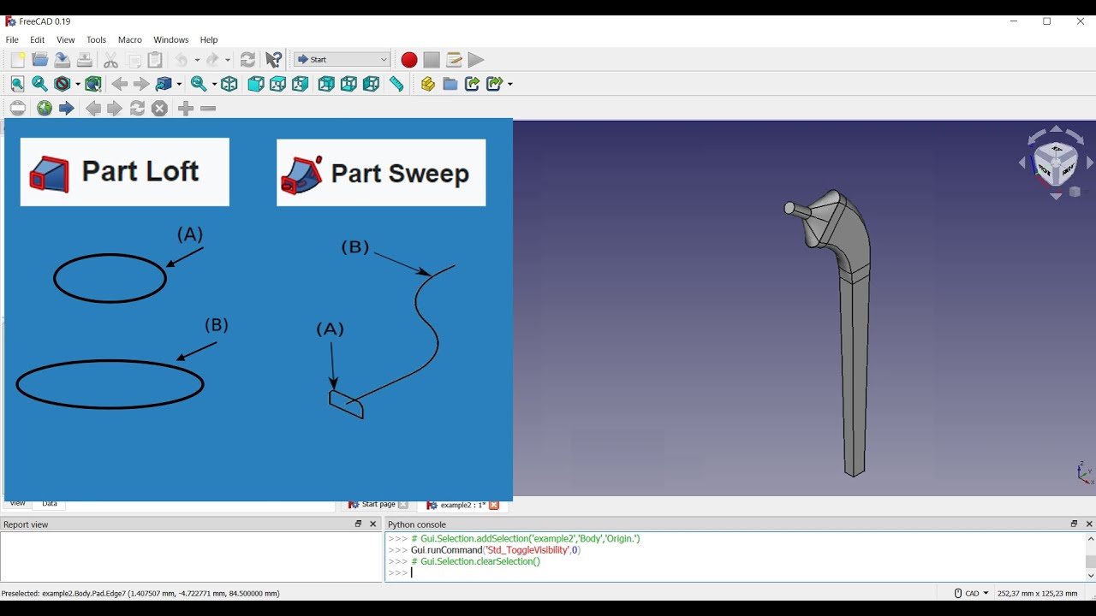Stop loading web page X icon

159,109
